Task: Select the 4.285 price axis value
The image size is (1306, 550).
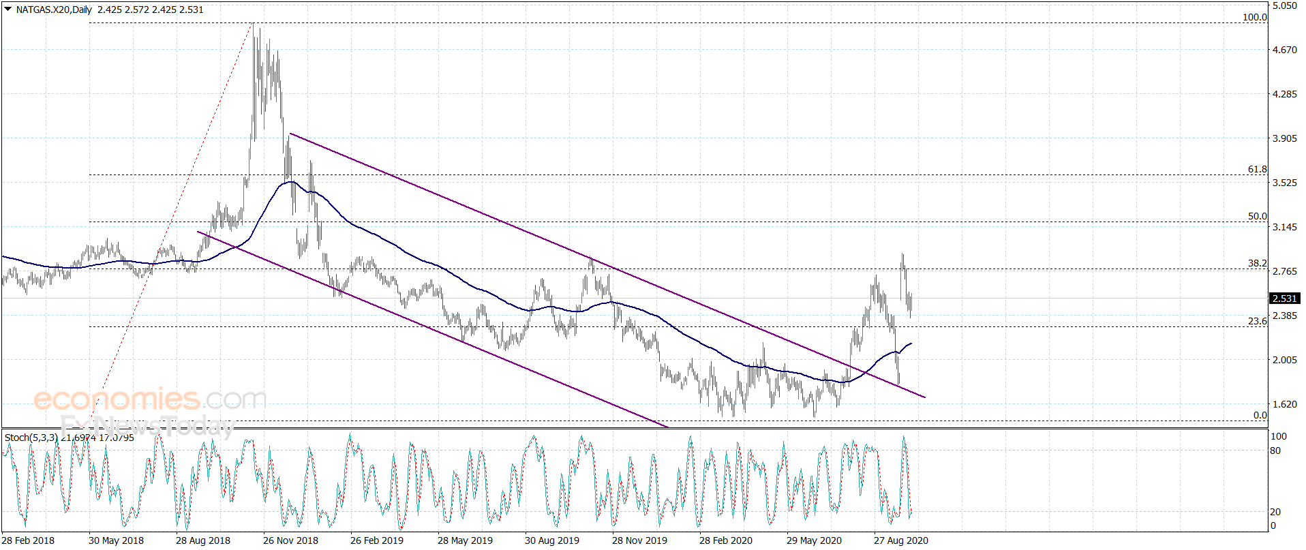Action: tap(1285, 94)
